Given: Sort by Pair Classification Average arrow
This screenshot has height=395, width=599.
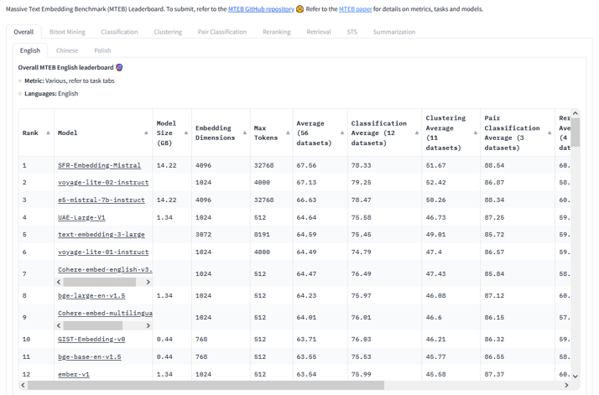Looking at the screenshot, I should 550,133.
